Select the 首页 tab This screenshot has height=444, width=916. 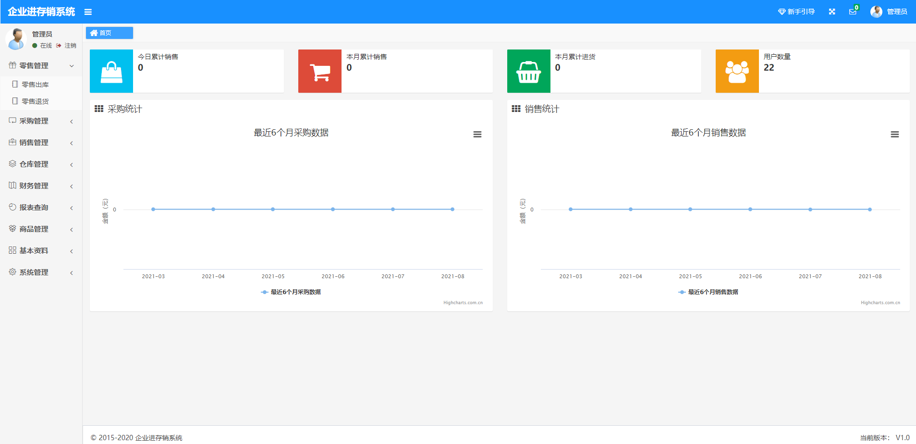(110, 33)
